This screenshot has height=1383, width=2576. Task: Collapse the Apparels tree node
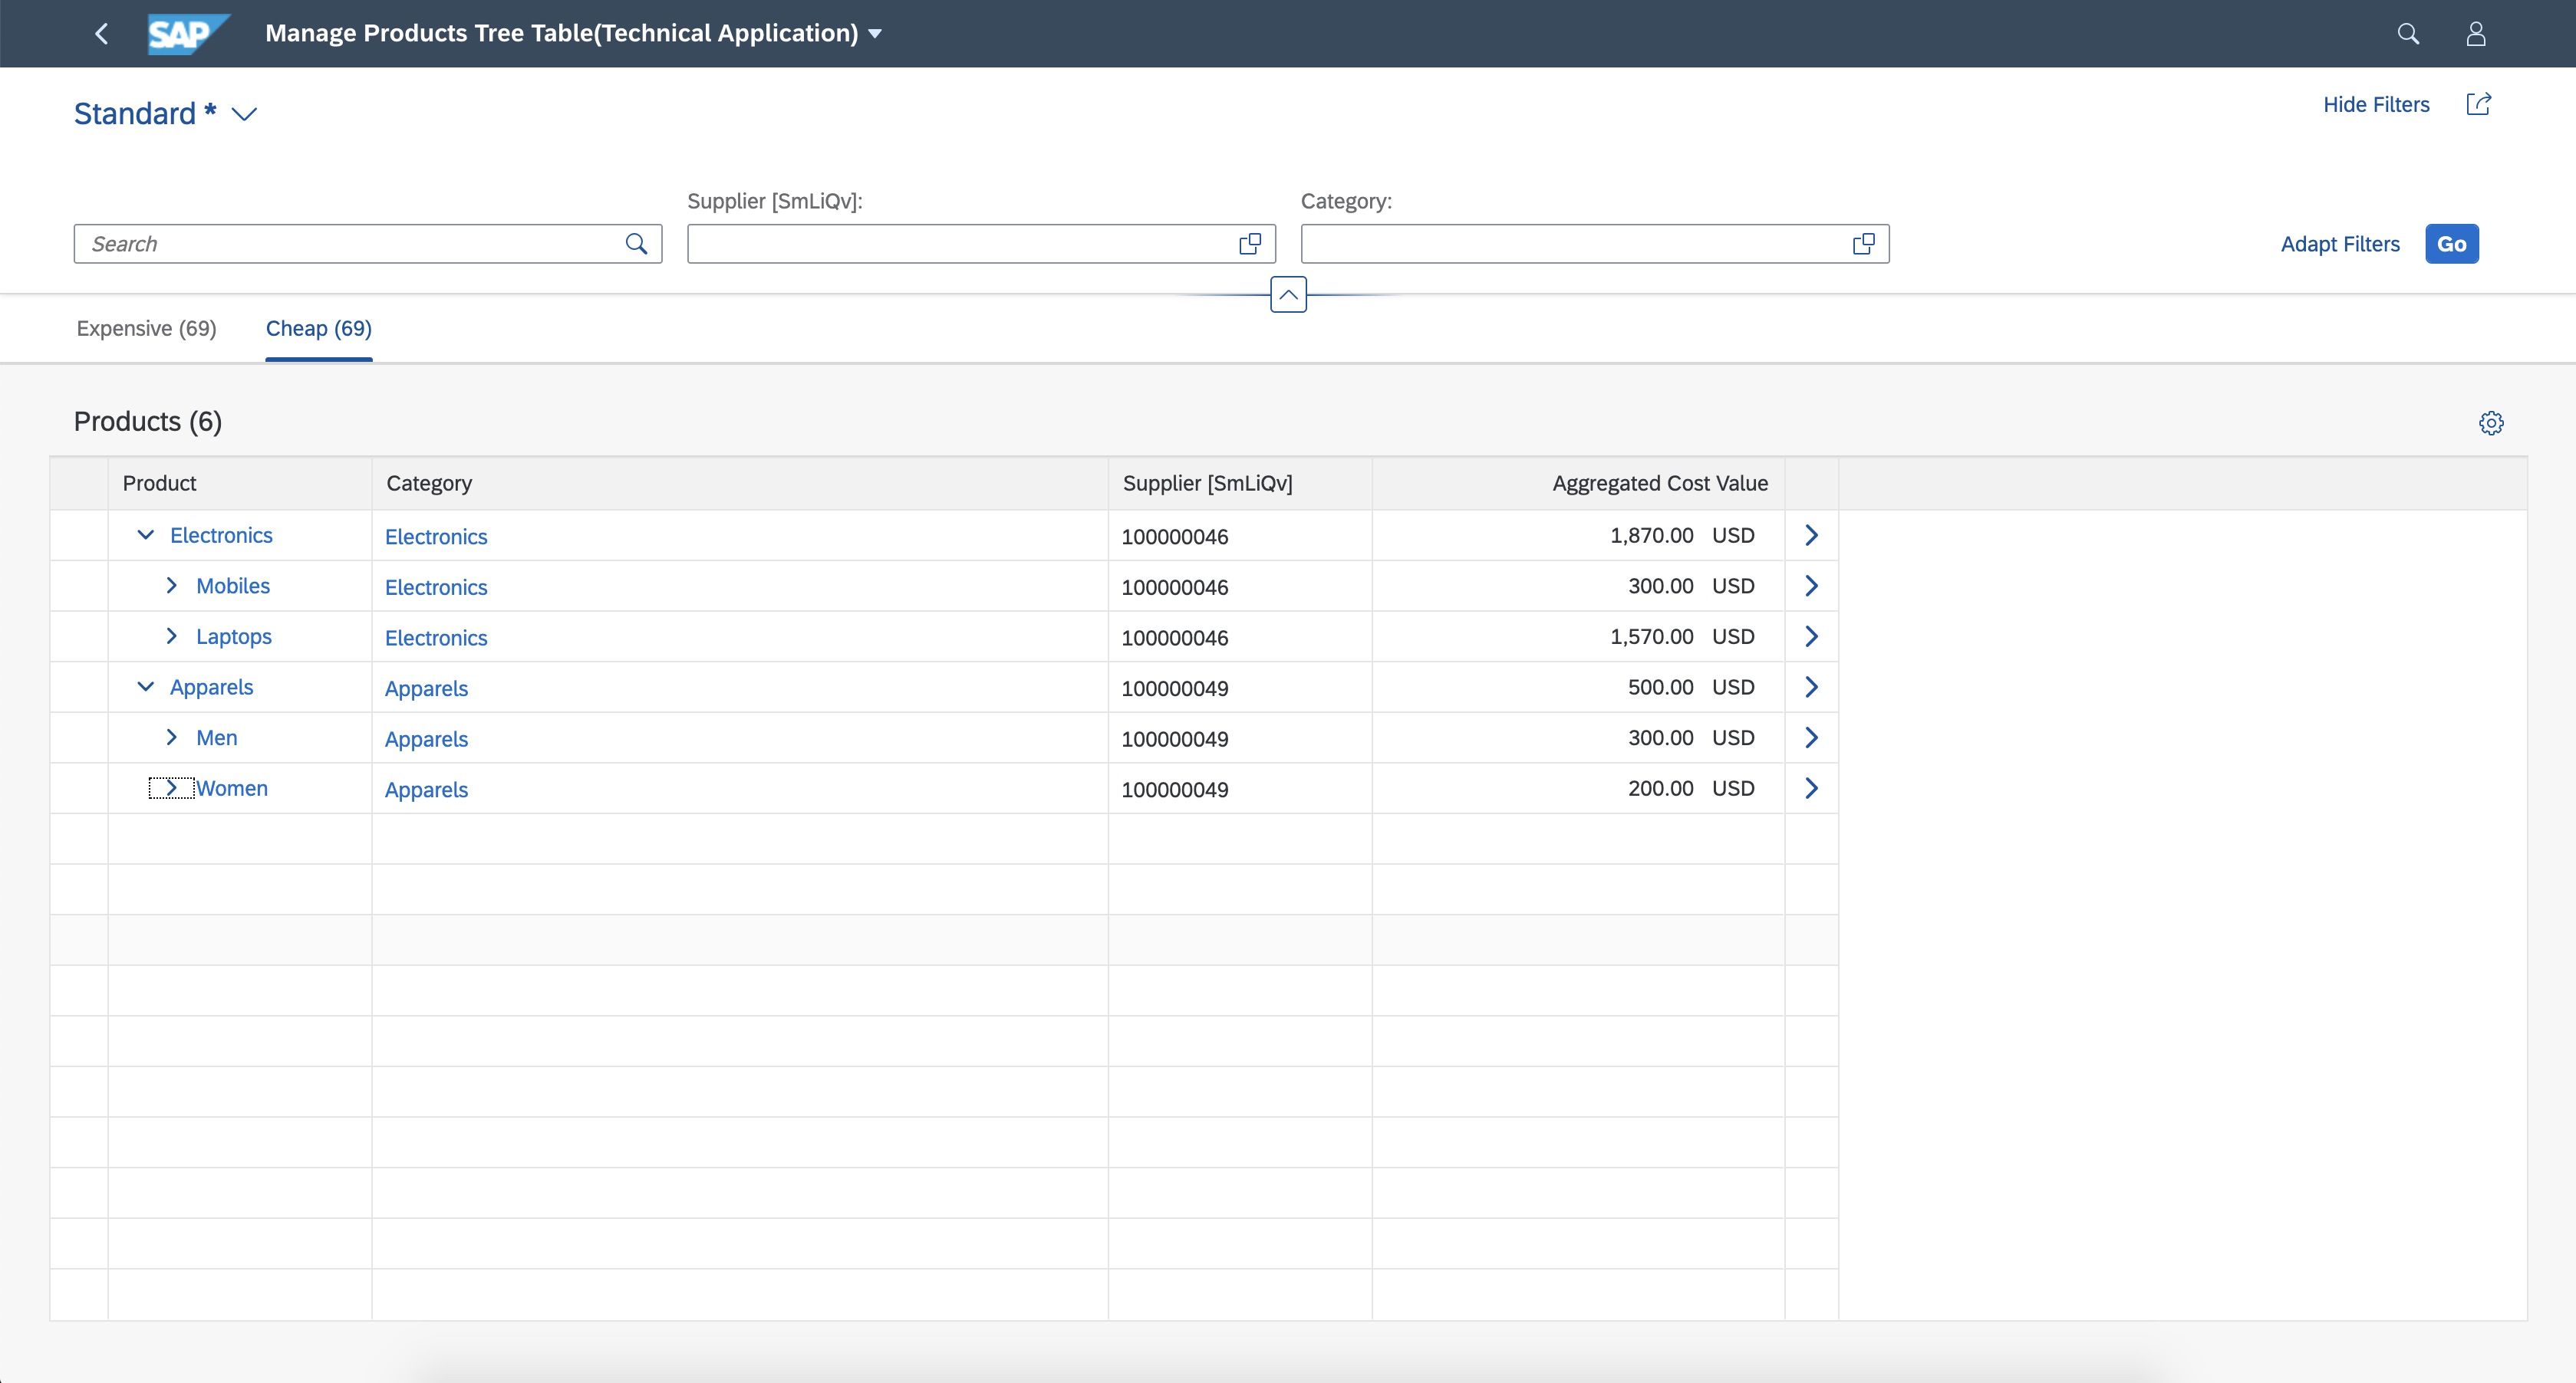point(145,688)
